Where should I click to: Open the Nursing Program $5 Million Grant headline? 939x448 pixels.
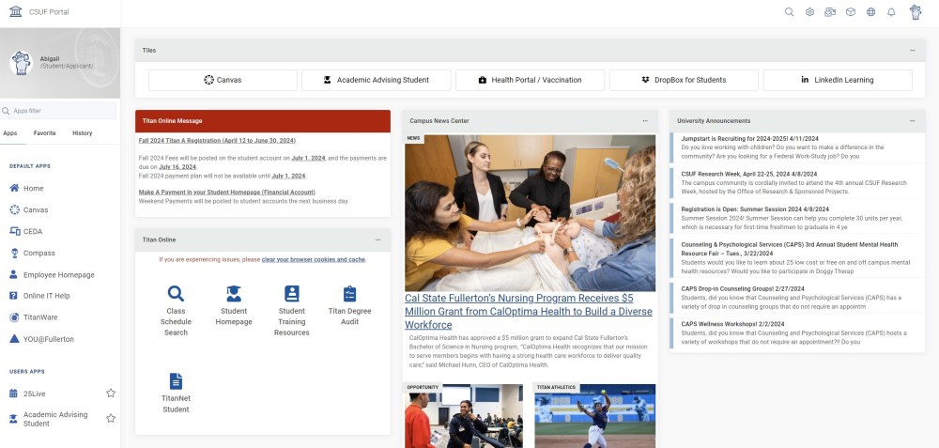pyautogui.click(x=528, y=312)
